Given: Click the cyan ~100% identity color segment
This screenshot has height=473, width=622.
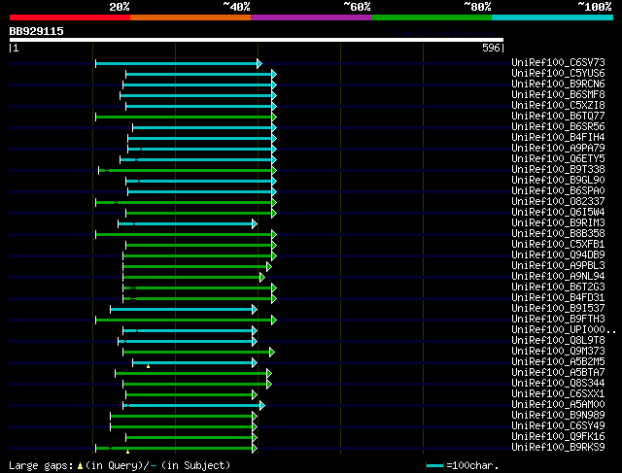Looking at the screenshot, I should coord(552,17).
